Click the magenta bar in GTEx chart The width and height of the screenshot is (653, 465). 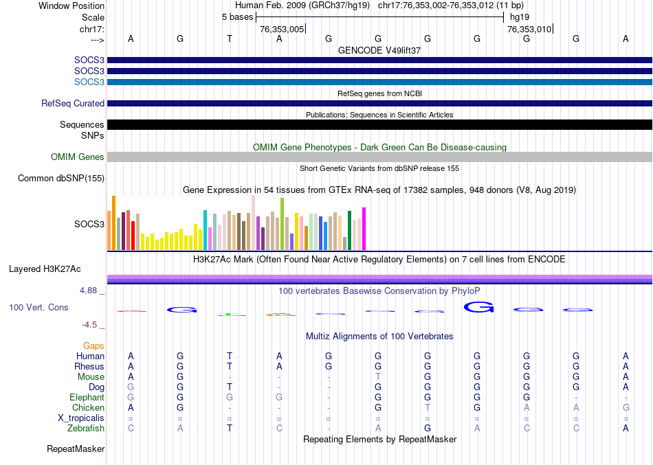[x=364, y=229]
